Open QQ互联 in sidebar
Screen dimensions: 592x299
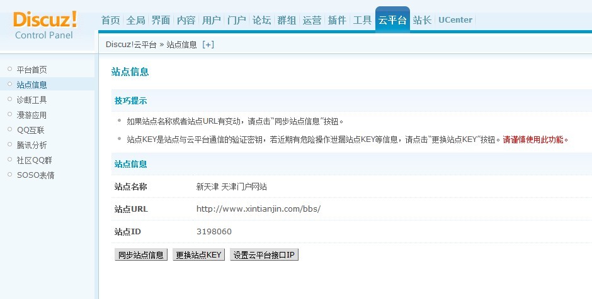(31, 130)
